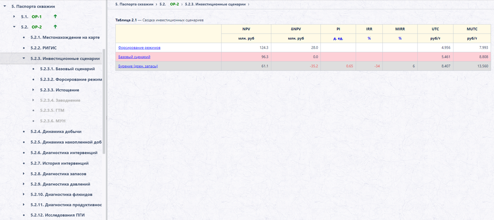Expand the 5.2.9. Диагностика давлений arrow

[x=24, y=184]
